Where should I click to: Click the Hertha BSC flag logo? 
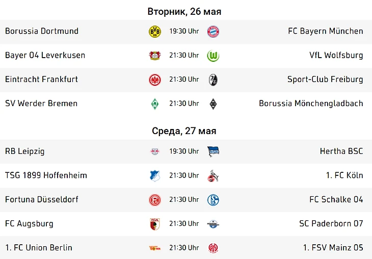point(213,152)
